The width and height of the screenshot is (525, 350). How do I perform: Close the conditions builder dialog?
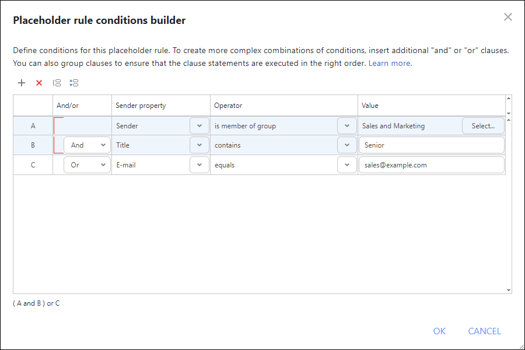[x=508, y=17]
